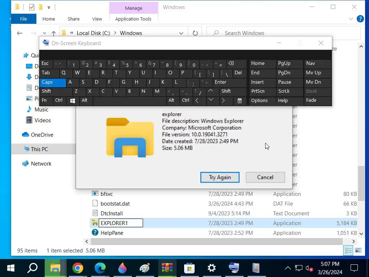The width and height of the screenshot is (369, 277).
Task: Switch to Details view icon
Action: [x=348, y=251]
